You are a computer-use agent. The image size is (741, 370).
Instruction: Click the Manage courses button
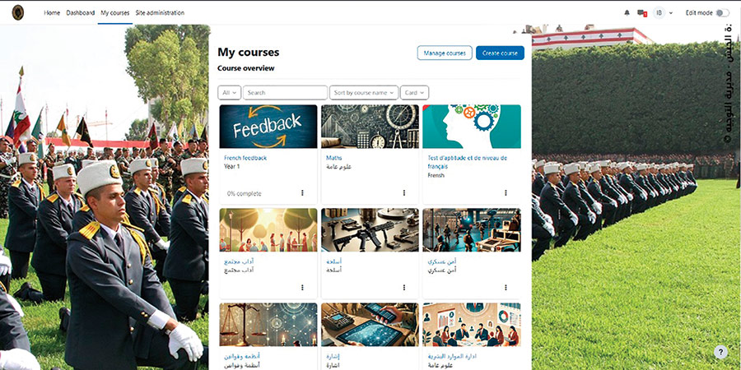click(x=445, y=53)
